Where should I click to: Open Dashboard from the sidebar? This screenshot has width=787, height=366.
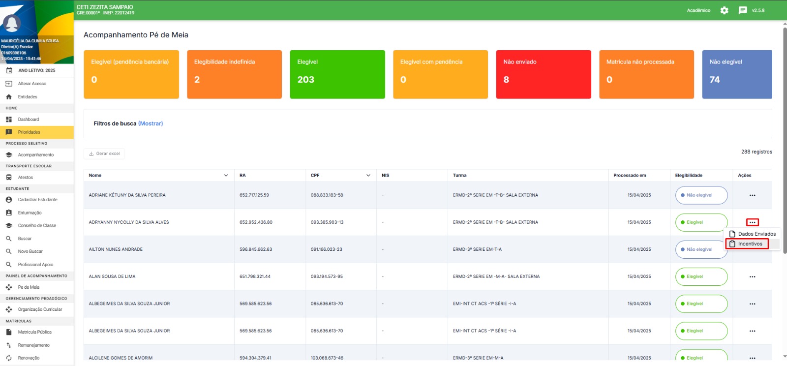[x=29, y=120]
